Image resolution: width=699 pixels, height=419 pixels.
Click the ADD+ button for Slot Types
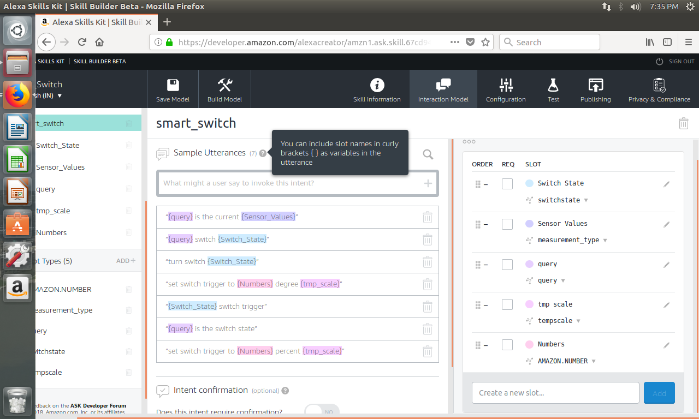[126, 261]
